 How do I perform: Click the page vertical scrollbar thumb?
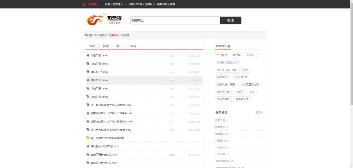[352, 54]
